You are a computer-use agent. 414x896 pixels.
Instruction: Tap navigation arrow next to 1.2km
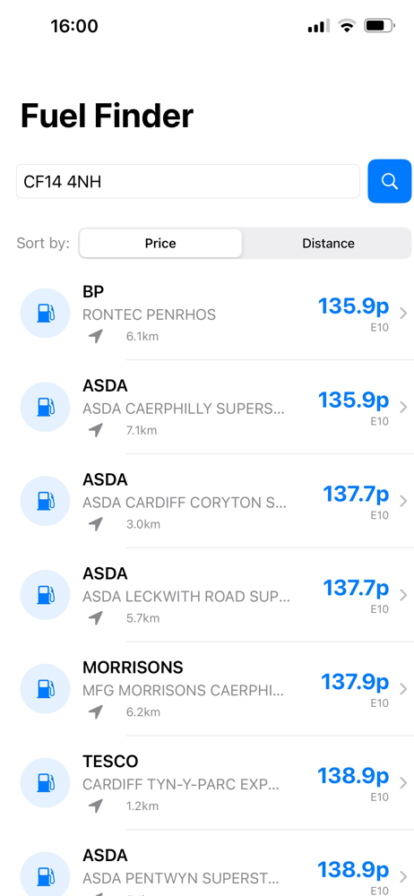tap(96, 806)
